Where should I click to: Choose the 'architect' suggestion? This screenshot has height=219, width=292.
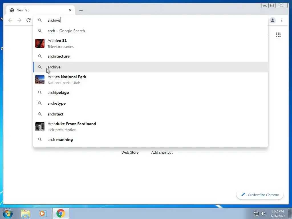(x=151, y=114)
